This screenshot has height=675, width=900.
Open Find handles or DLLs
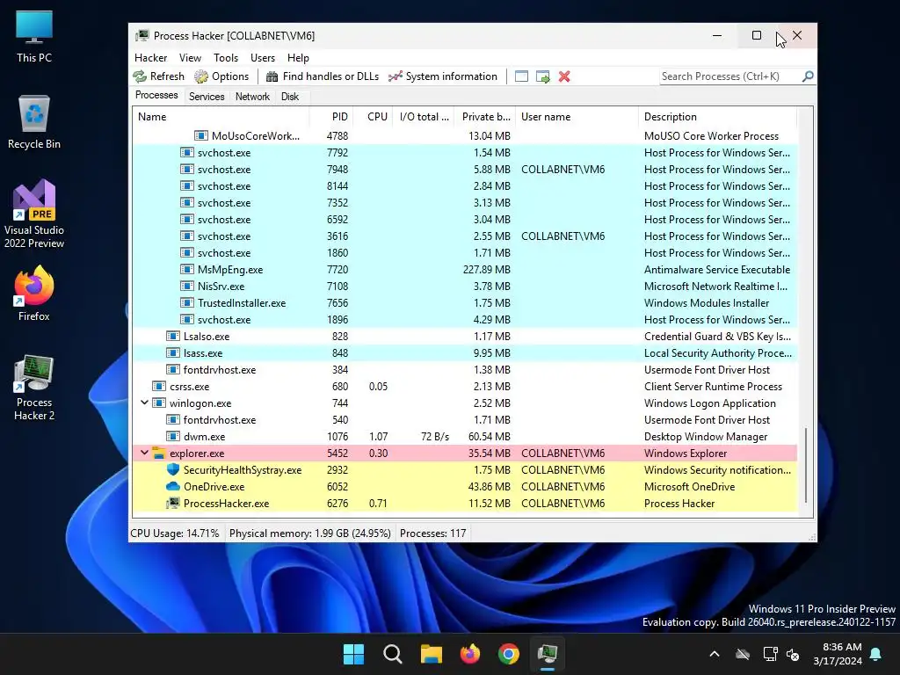tap(322, 76)
